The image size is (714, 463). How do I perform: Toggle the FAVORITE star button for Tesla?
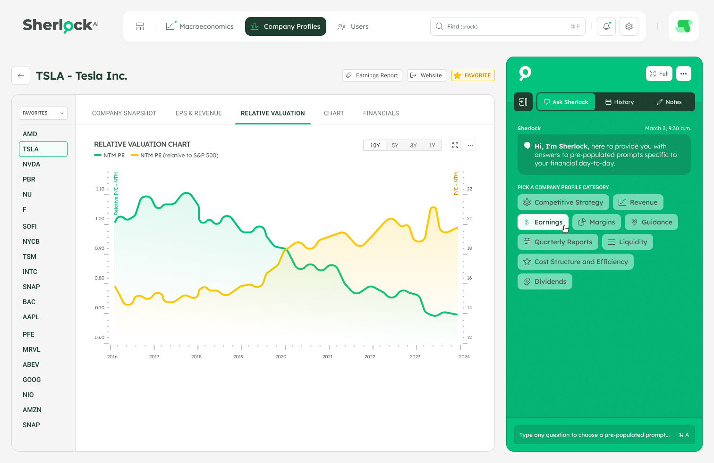(473, 75)
